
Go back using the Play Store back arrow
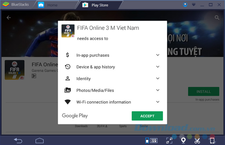(9, 18)
